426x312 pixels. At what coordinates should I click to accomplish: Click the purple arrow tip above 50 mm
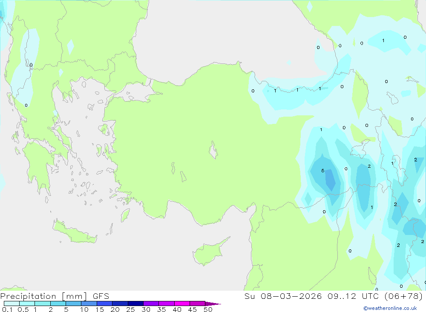[x=213, y=303]
